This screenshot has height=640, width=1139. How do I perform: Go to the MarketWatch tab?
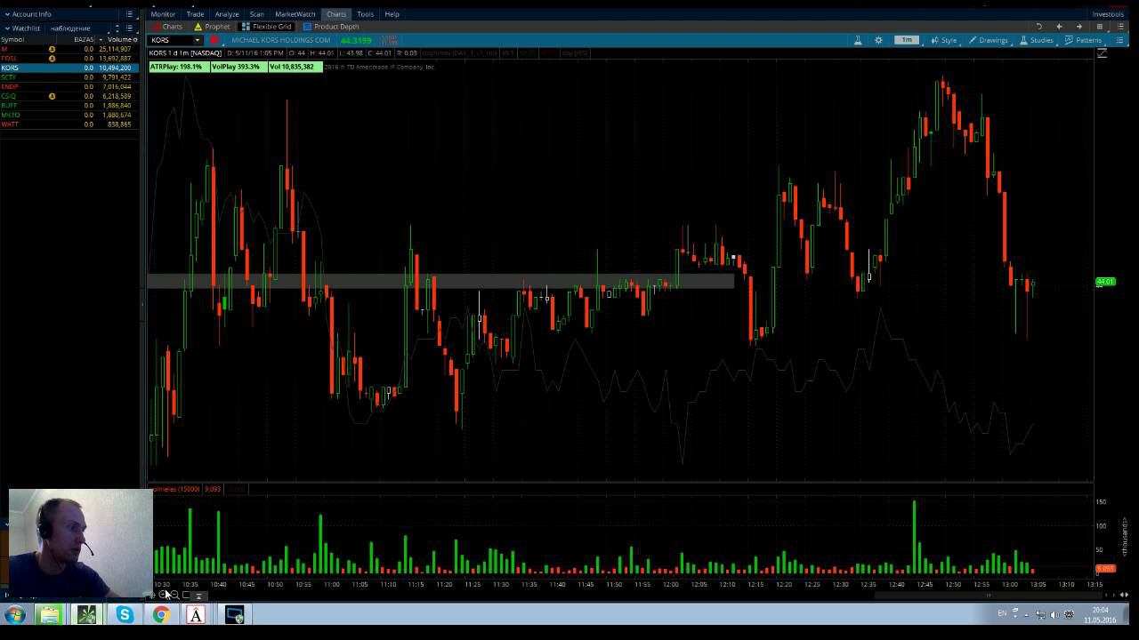pos(295,14)
